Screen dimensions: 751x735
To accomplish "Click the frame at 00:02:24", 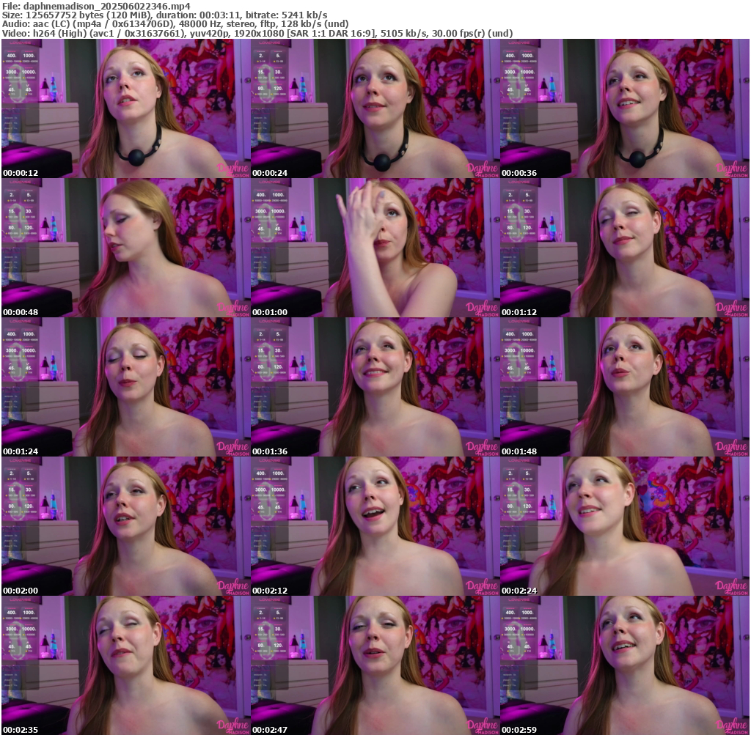I will pos(624,526).
